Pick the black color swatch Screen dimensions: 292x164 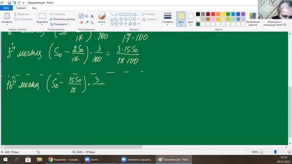pos(198,14)
